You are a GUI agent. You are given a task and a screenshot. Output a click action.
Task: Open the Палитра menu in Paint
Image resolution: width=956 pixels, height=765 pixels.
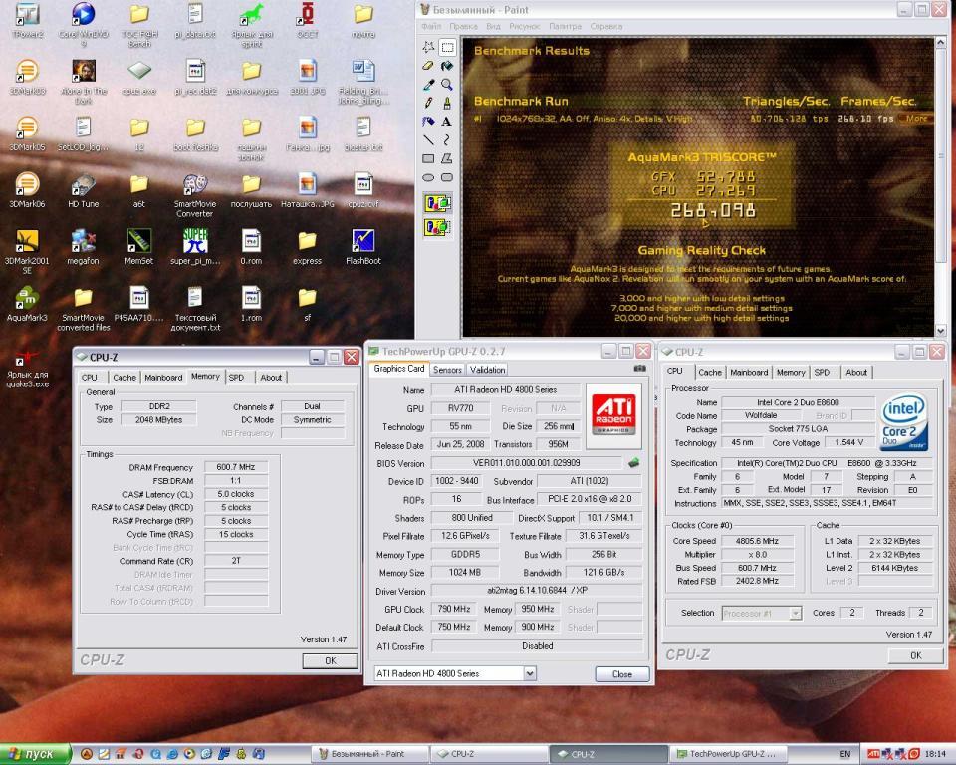(566, 26)
